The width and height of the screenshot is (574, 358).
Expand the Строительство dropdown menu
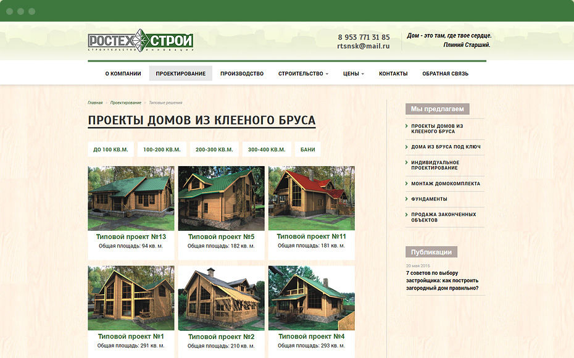coord(303,73)
